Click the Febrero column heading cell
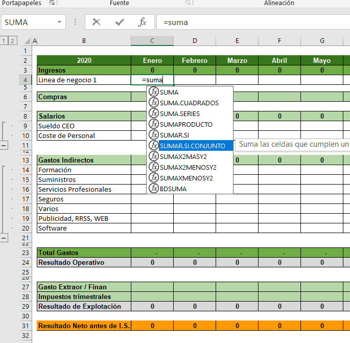Viewport: 350px width, 343px height. 195,60
